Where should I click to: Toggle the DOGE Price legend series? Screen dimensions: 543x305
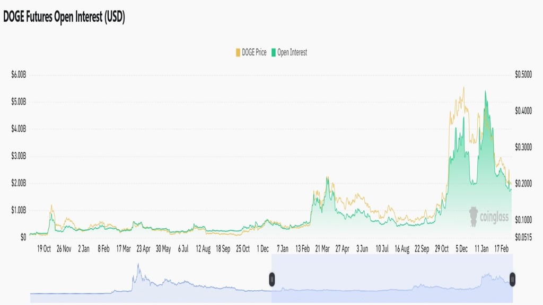click(251, 52)
